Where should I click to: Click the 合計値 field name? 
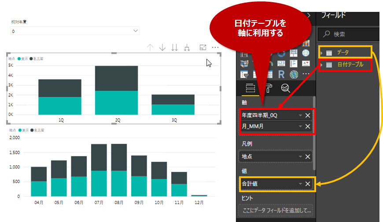tap(250, 184)
